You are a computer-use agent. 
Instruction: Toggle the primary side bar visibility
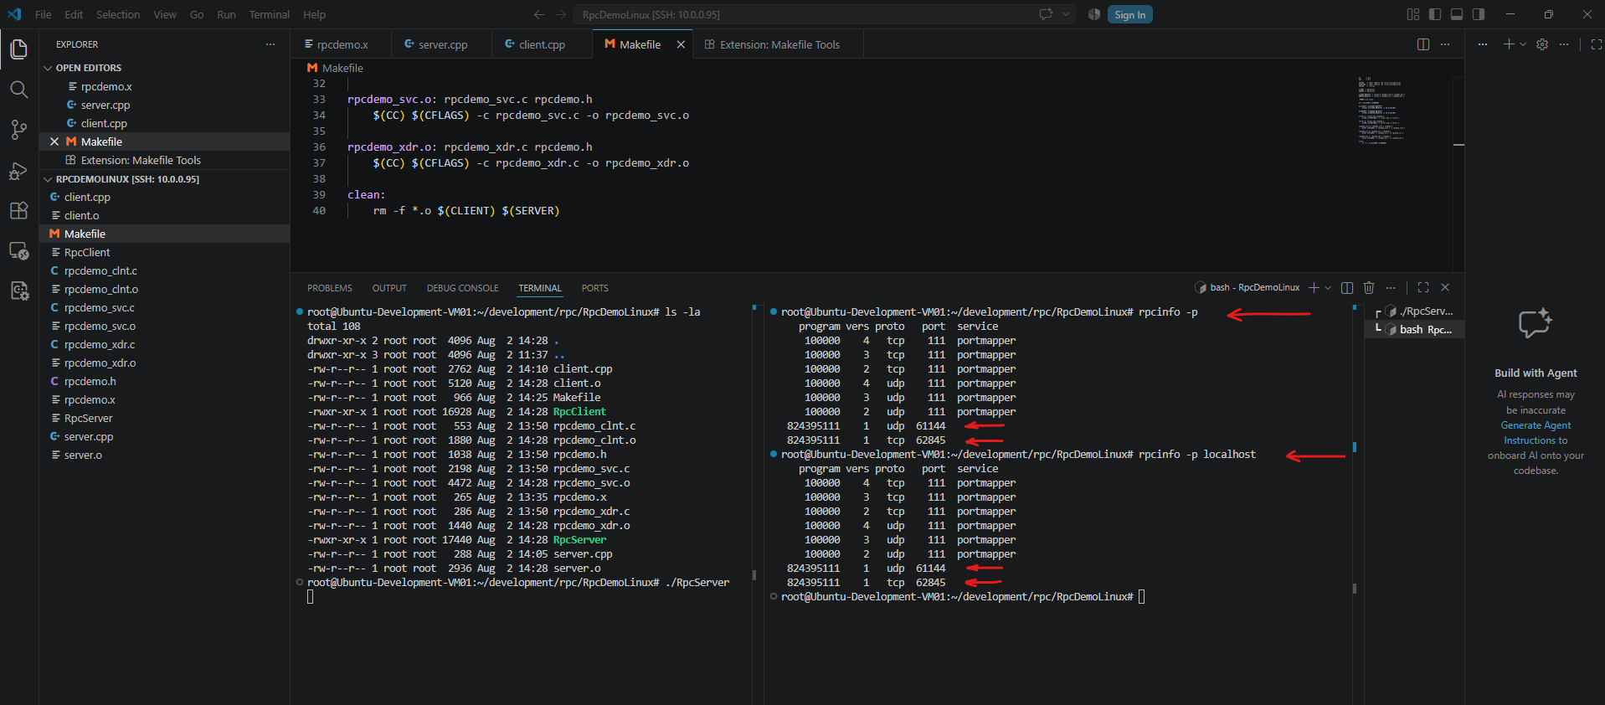click(x=1435, y=14)
